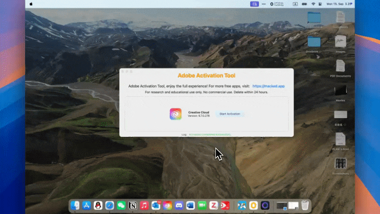Viewport: 380px width, 214px height.
Task: Open Microsoft Word from the Dock
Action: click(190, 206)
